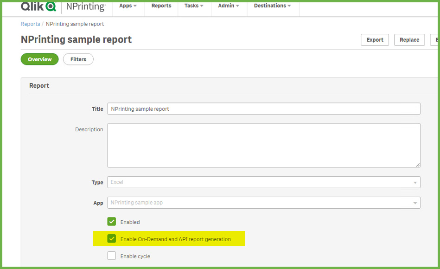
Task: Click the Qlik logo icon
Action: point(38,6)
